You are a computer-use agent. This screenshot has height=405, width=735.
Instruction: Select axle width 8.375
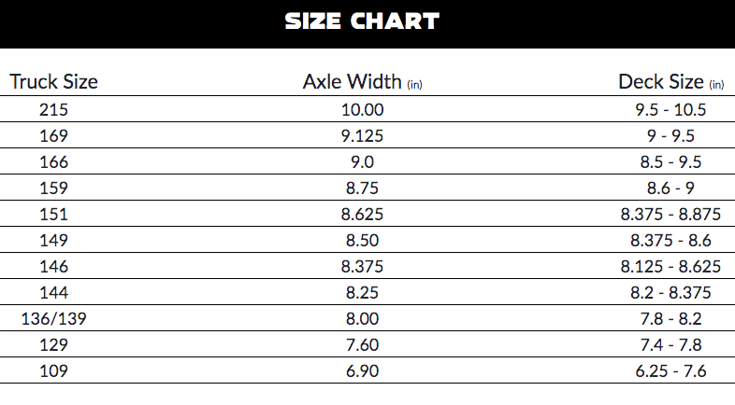pyautogui.click(x=362, y=266)
